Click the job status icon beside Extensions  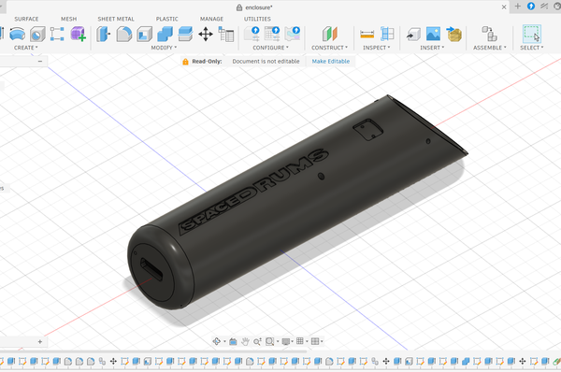[x=544, y=7]
